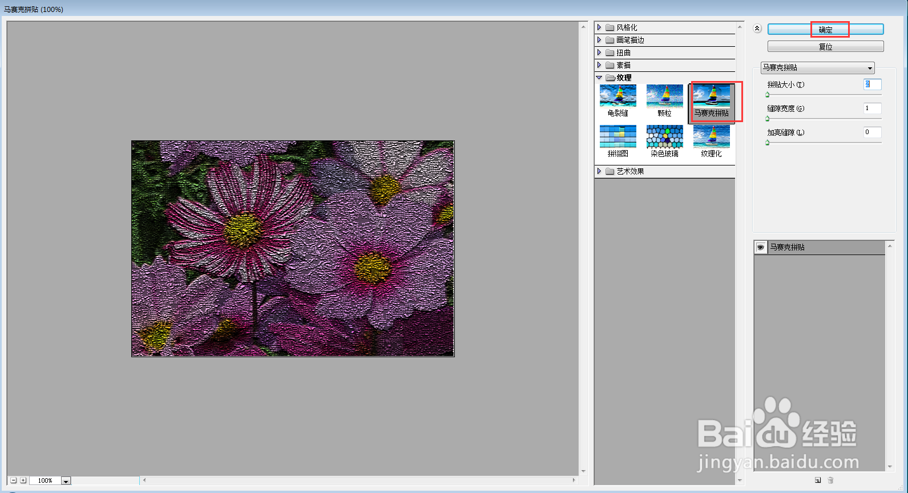Click the flower preview image
This screenshot has width=908, height=493.
pyautogui.click(x=293, y=249)
